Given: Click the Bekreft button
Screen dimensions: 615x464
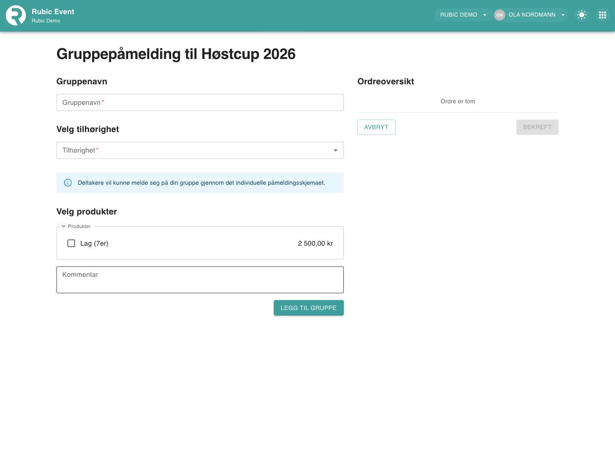Looking at the screenshot, I should tap(537, 127).
